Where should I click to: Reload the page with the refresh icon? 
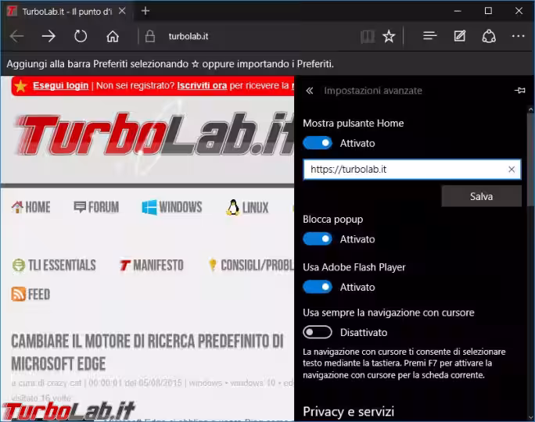[81, 36]
